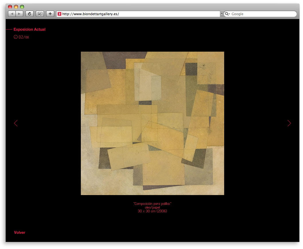This screenshot has height=249, width=303.
Task: Click the red site favicon in address bar
Action: tap(59, 14)
